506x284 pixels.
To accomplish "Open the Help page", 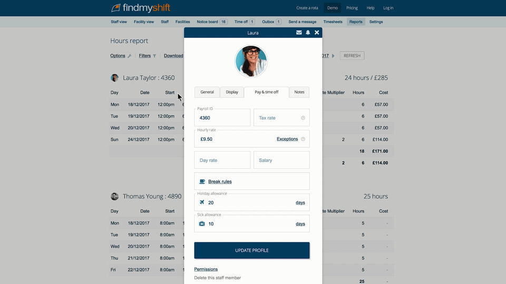I will [x=371, y=8].
